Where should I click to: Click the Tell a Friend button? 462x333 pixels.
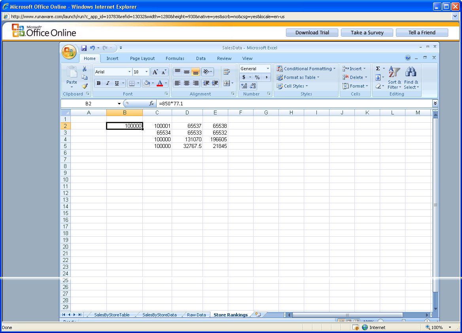click(x=422, y=33)
